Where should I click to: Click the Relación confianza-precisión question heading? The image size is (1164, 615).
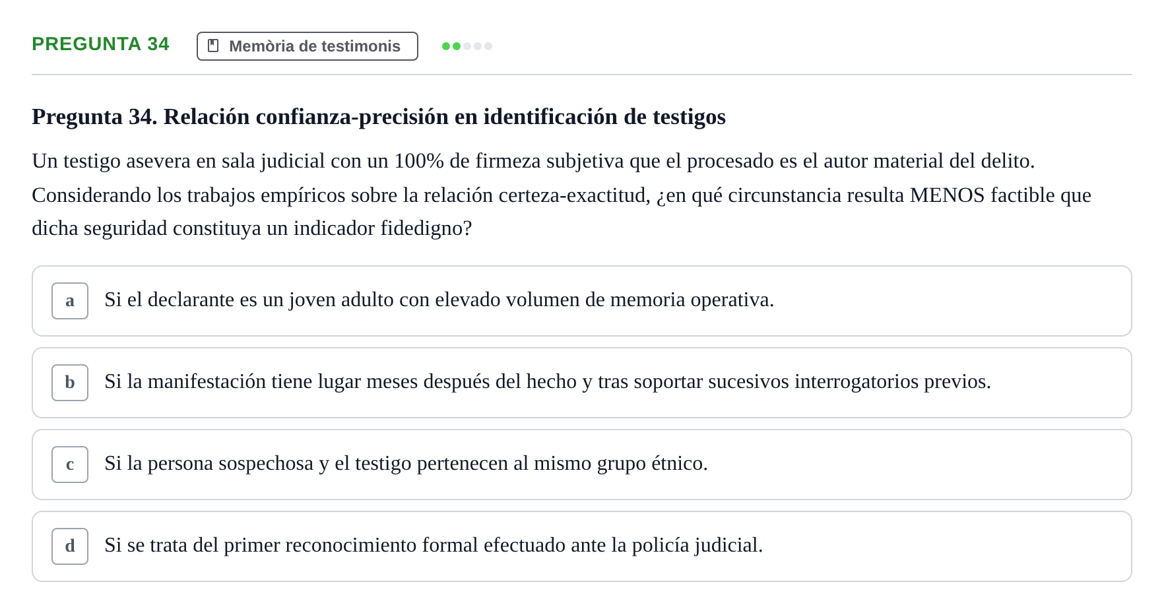379,117
